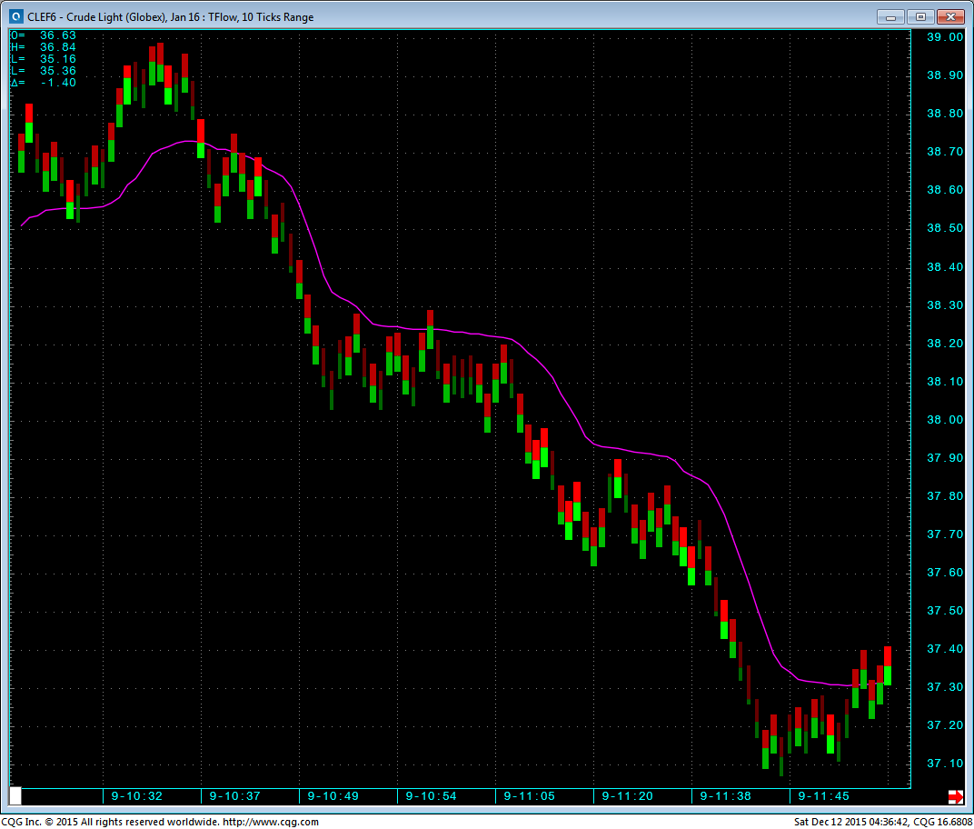Select the 9-11:45 time axis label
The height and width of the screenshot is (829, 974).
point(824,796)
